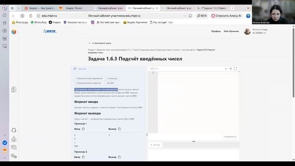The width and height of the screenshot is (295, 166).
Task: Open the Яндекс bookmark
Action: coord(55,22)
